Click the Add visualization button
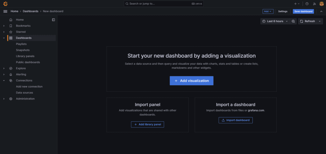 pyautogui.click(x=191, y=81)
